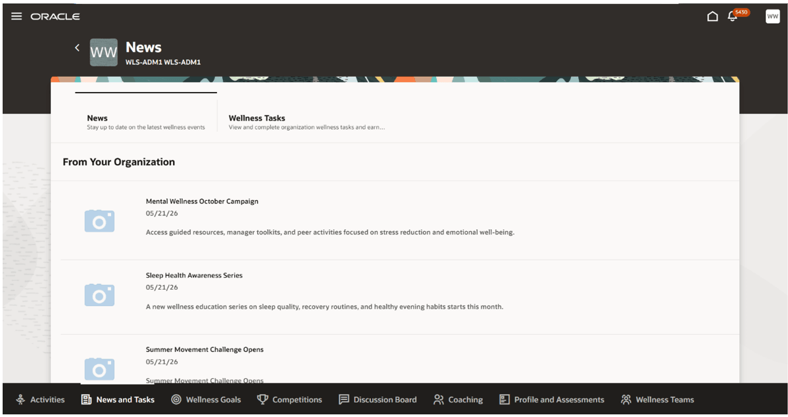This screenshot has width=788, height=417.
Task: Click the WW profile tile beside News heading
Action: click(103, 52)
